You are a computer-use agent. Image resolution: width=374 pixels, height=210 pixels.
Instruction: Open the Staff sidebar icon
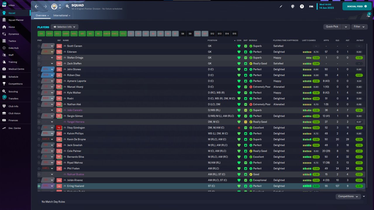click(x=4, y=55)
